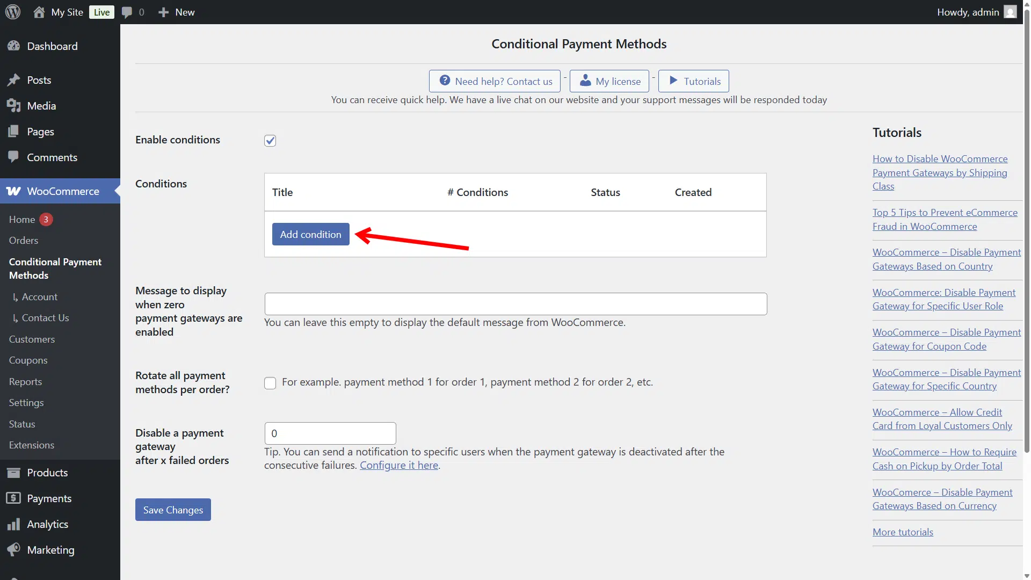Click the question mark help icon

coord(445,81)
